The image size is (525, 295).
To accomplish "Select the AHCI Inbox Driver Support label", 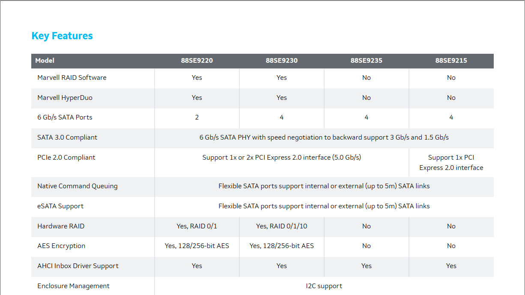I will click(78, 266).
